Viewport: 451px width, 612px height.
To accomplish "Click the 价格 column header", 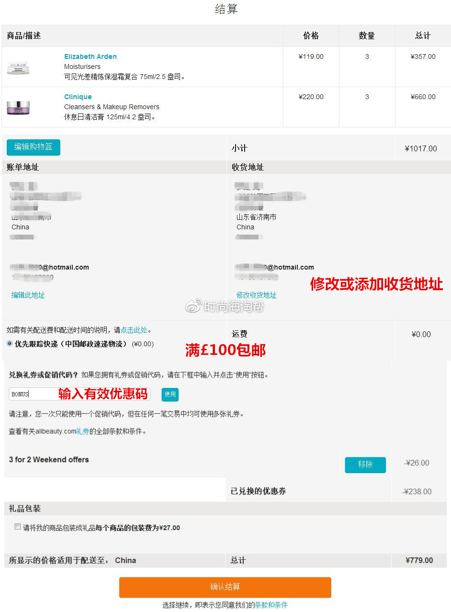I will 311,35.
